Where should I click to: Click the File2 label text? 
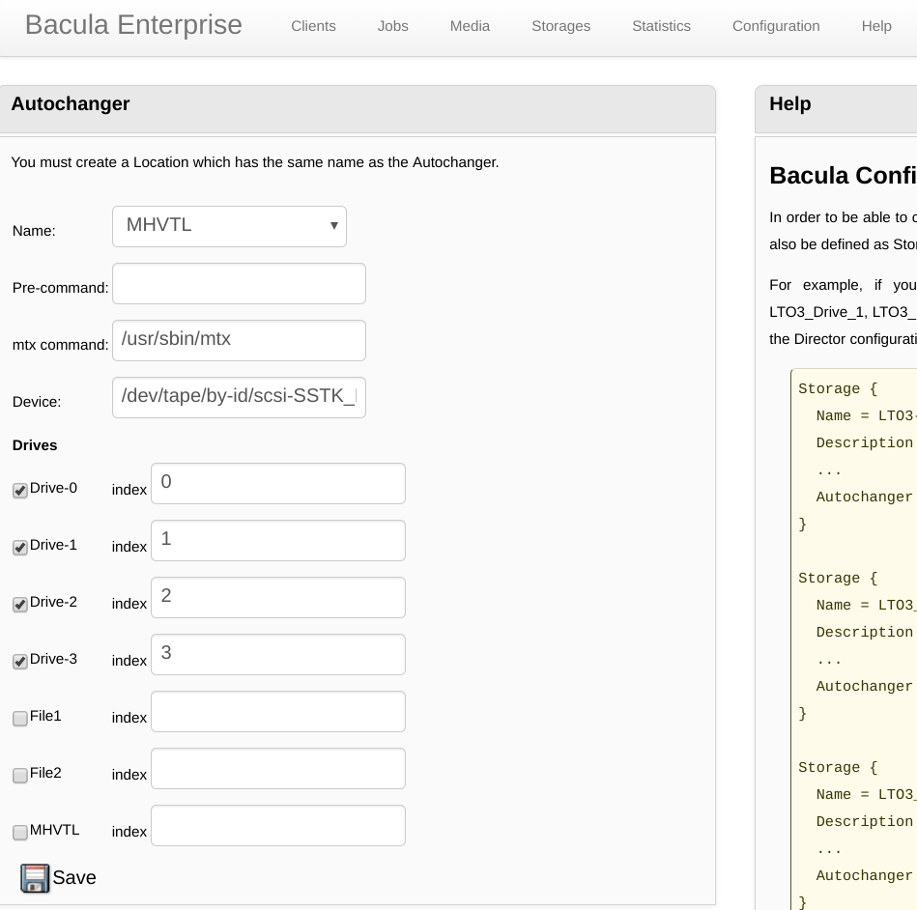(x=45, y=773)
